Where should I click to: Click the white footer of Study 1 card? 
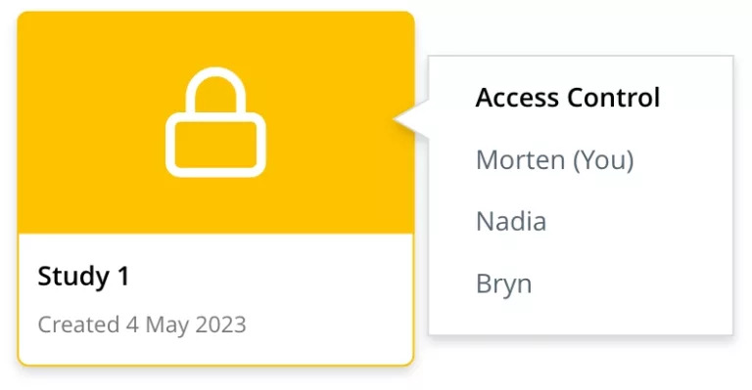coord(215,299)
